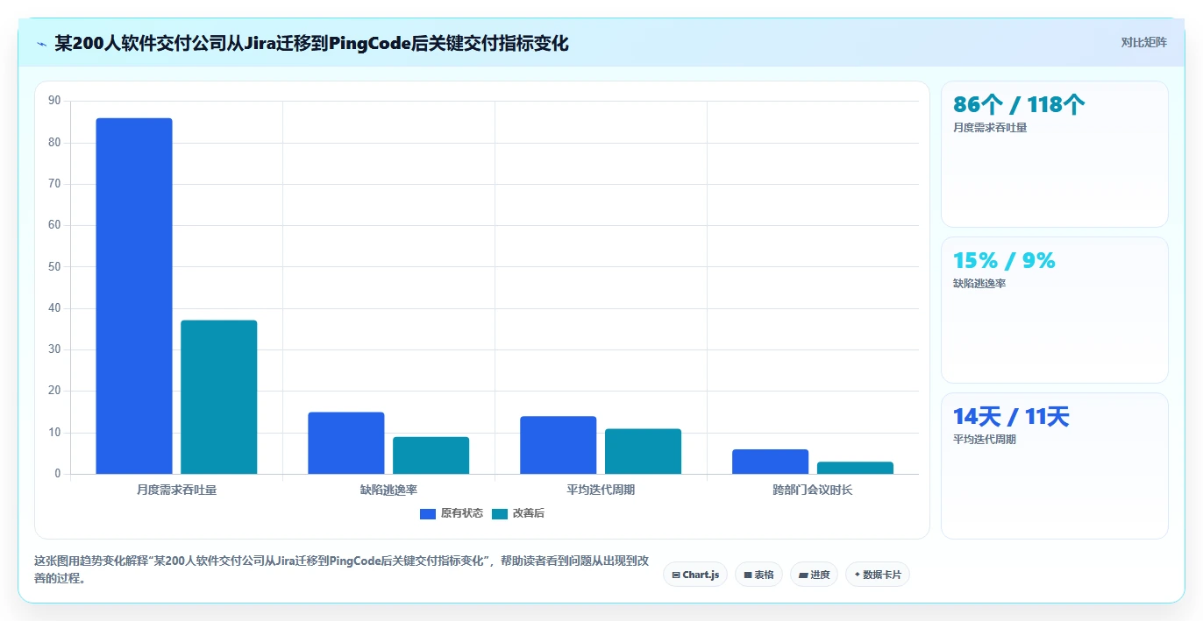
Task: Click the teal 跨部门会议时长 bar
Action: 856,468
